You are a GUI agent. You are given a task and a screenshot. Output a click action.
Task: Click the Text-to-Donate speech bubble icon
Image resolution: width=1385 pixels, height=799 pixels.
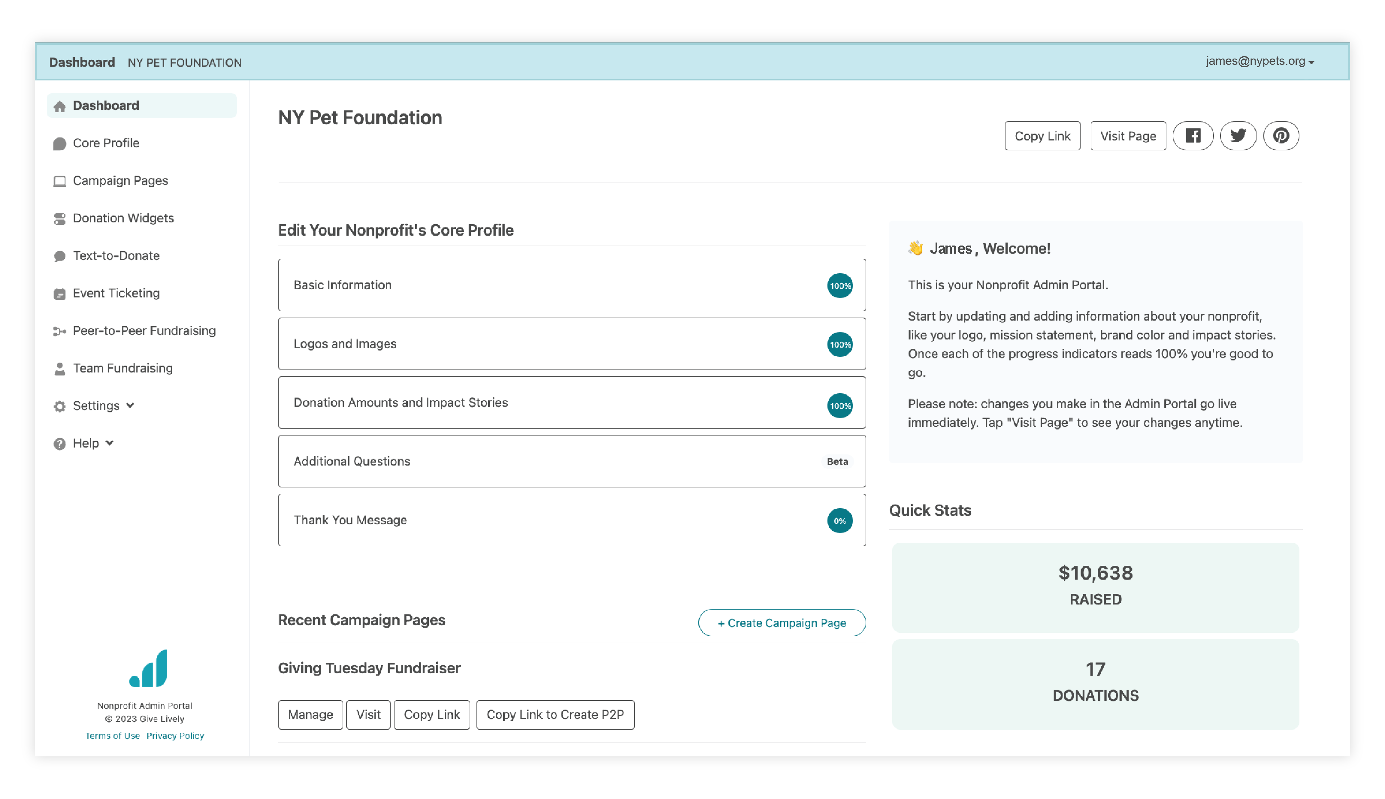60,256
